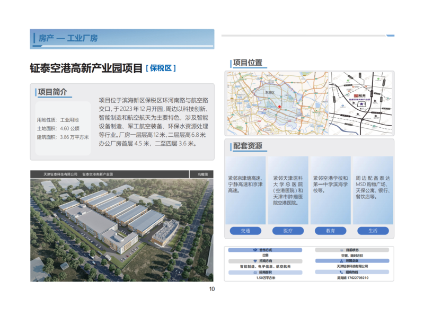Click the 招商方向 label bar

(265, 261)
